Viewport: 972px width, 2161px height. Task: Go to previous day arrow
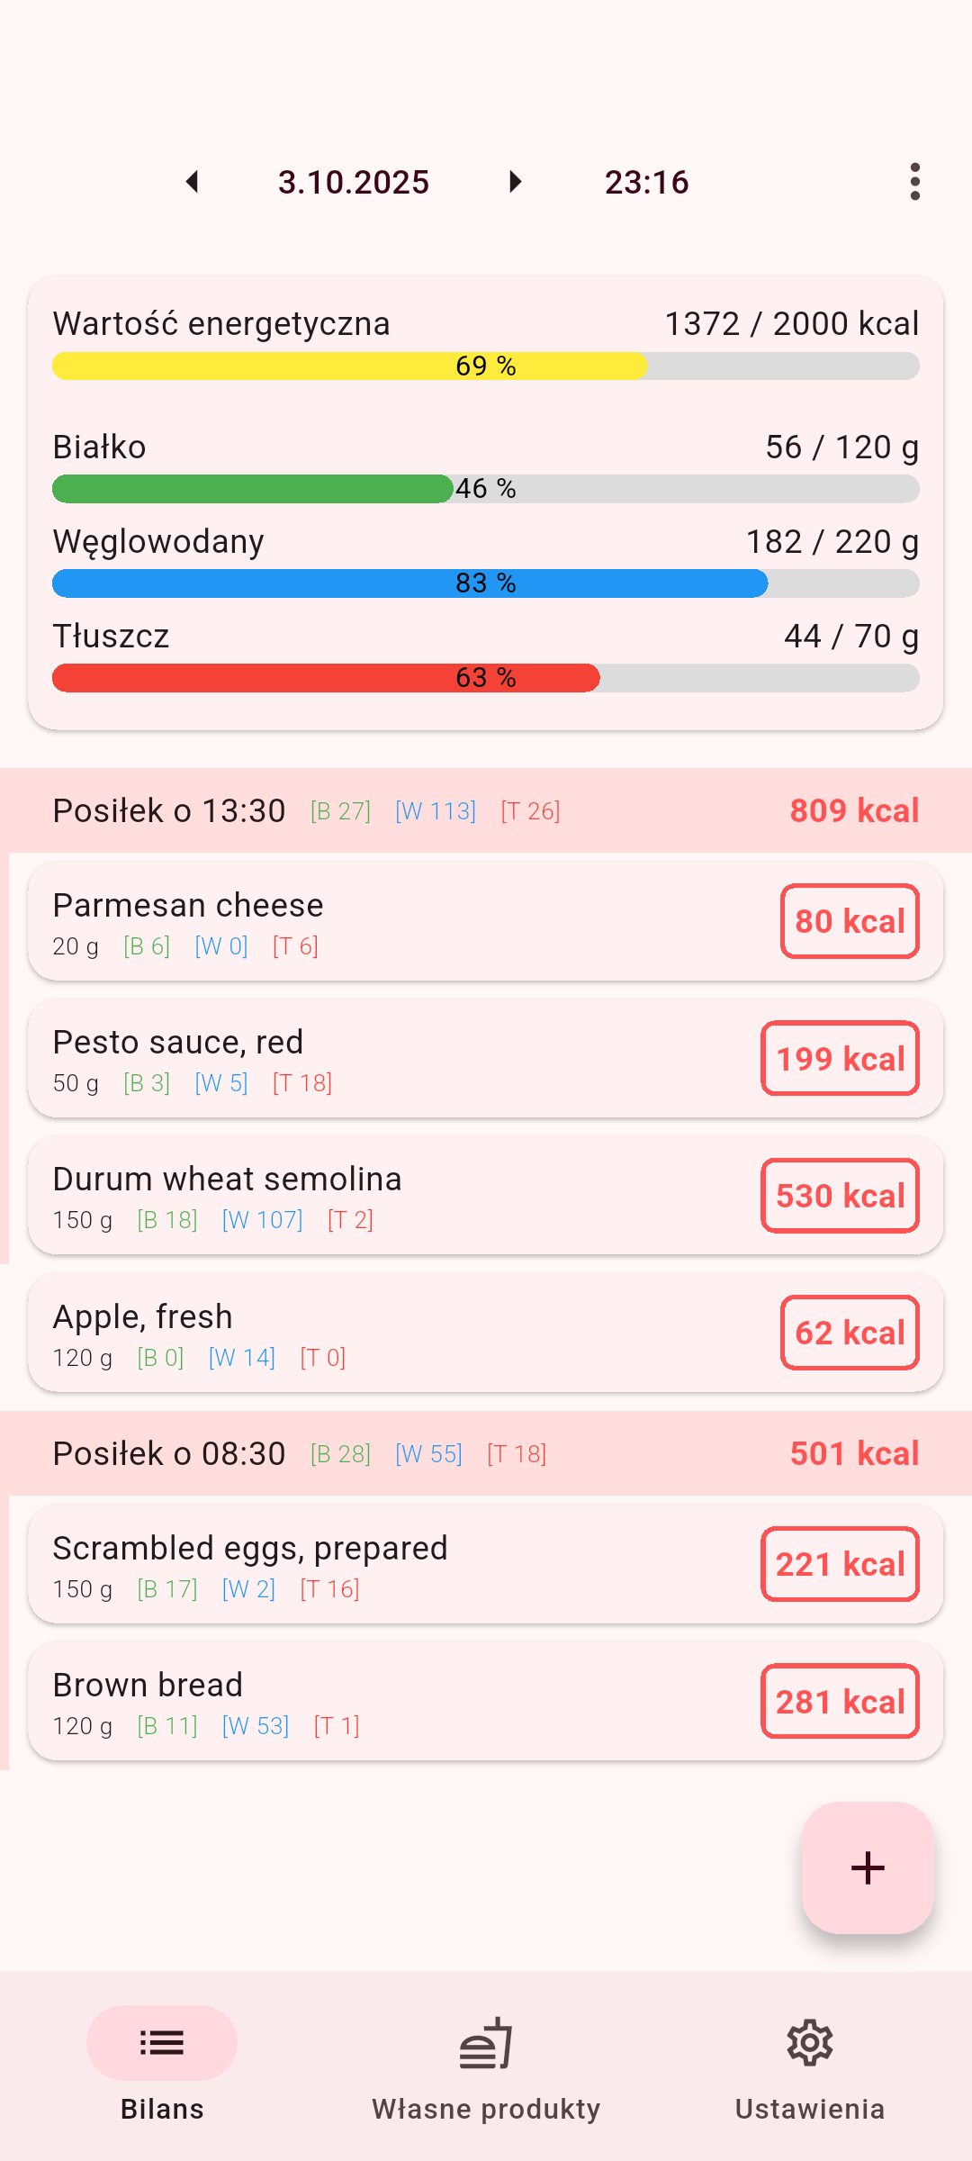(192, 182)
